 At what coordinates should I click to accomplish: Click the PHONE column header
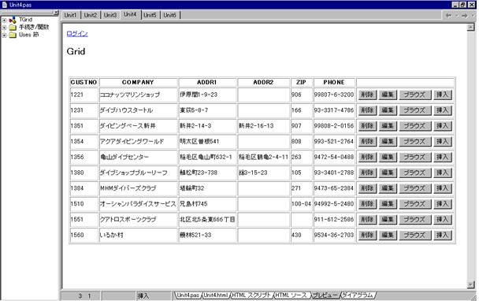334,82
